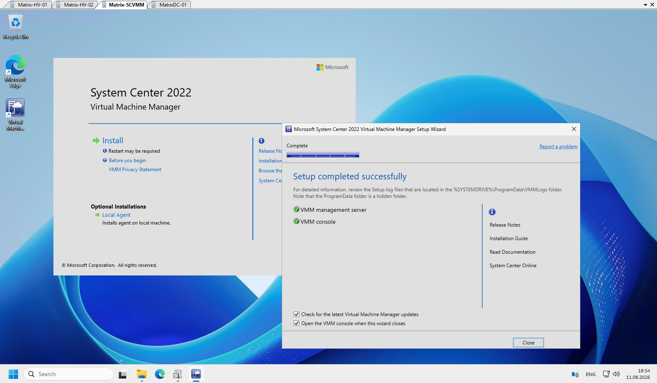Screen dimensions: 657x383
Task: Open the Recycle Bin desktop icon
Action: [16, 27]
